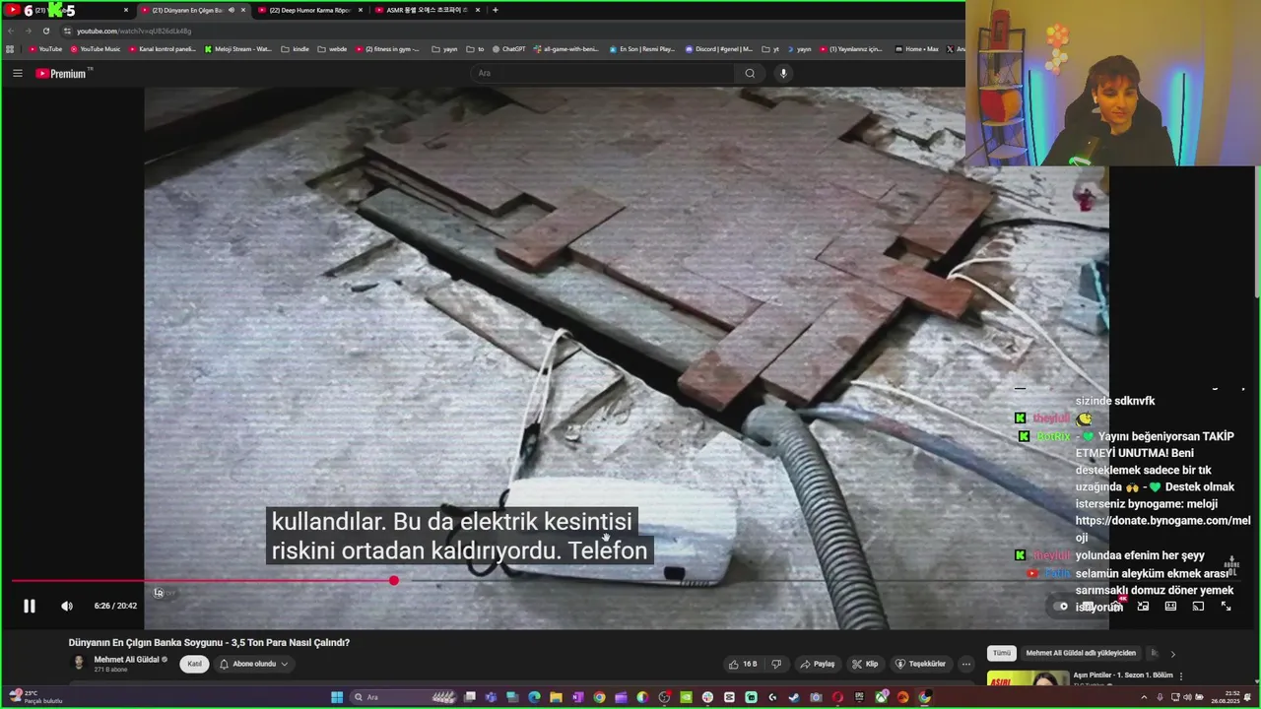Select the Mehmet Ali Güldal adlı yükleyiciden chip

pyautogui.click(x=1081, y=653)
